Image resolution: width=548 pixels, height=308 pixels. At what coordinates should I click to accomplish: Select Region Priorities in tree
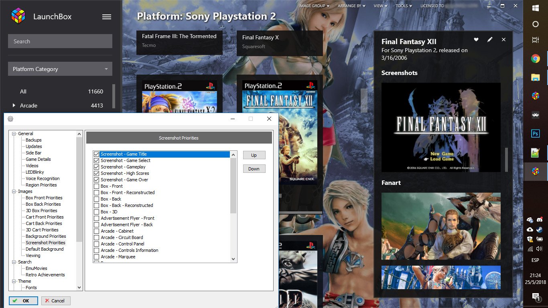41,185
